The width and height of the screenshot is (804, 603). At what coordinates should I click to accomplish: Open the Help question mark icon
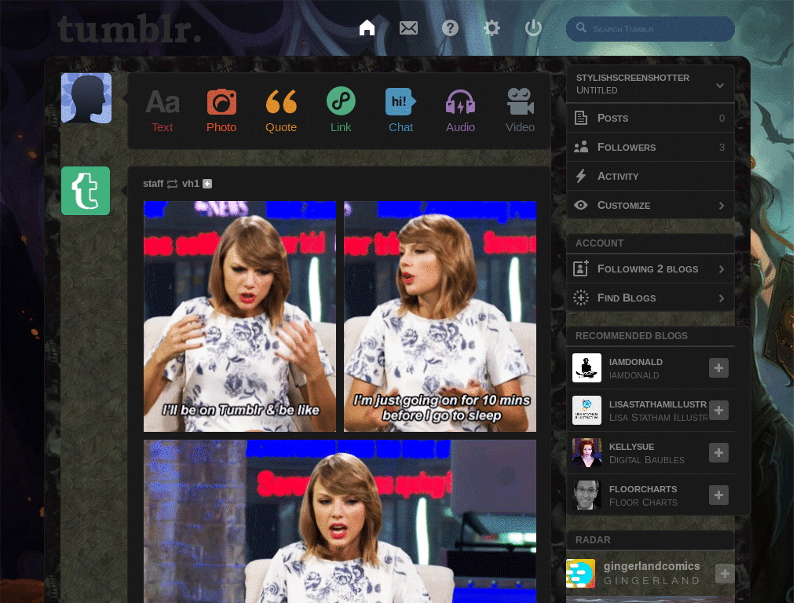pyautogui.click(x=450, y=27)
